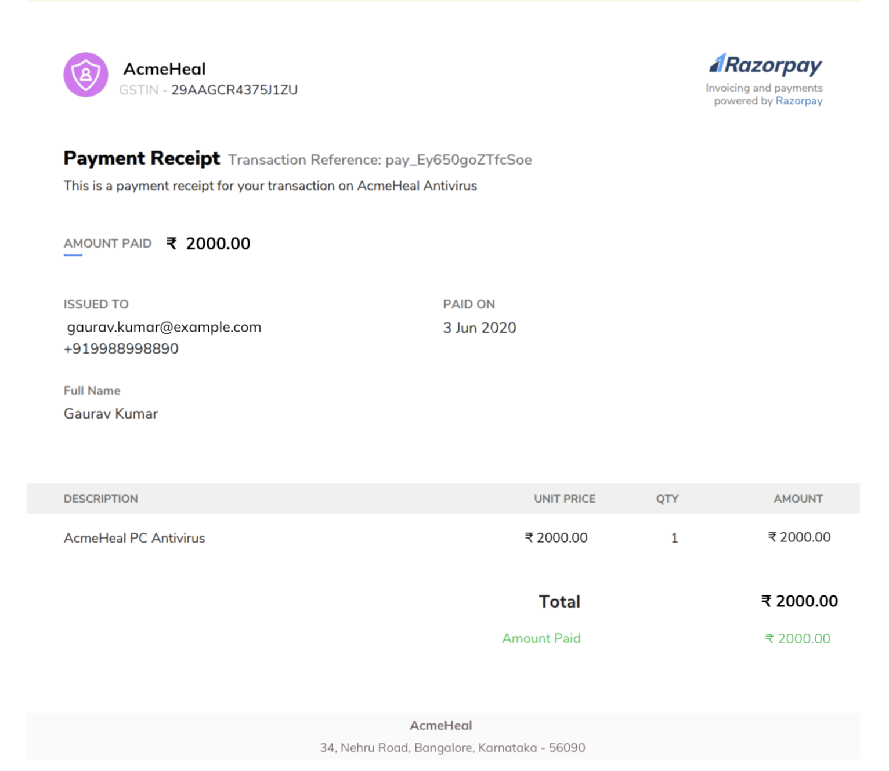Viewport: 889px width, 771px height.
Task: Click the AMOUNT column header
Action: 798,499
